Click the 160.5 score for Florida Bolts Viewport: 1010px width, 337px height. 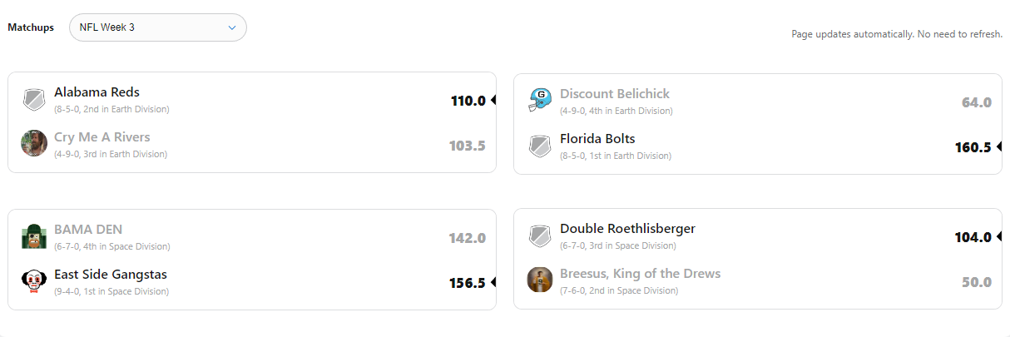pyautogui.click(x=973, y=147)
